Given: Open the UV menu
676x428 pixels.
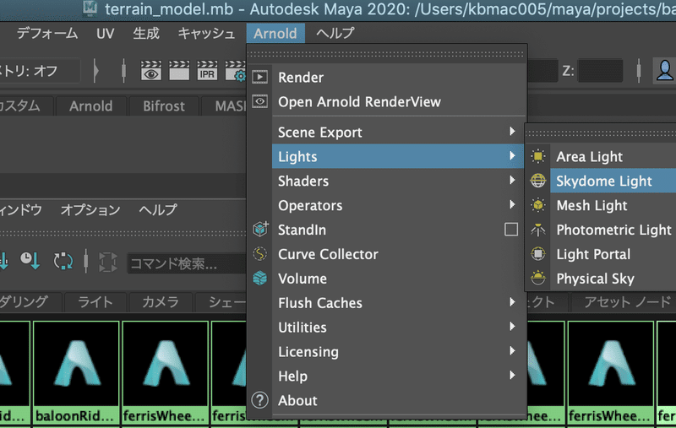Looking at the screenshot, I should coord(105,33).
